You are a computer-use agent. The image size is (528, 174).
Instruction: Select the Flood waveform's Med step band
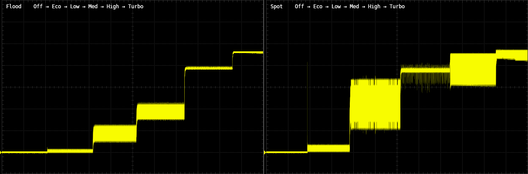click(160, 111)
